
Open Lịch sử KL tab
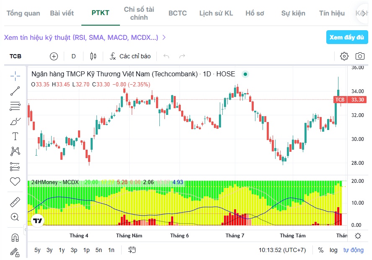click(x=216, y=13)
